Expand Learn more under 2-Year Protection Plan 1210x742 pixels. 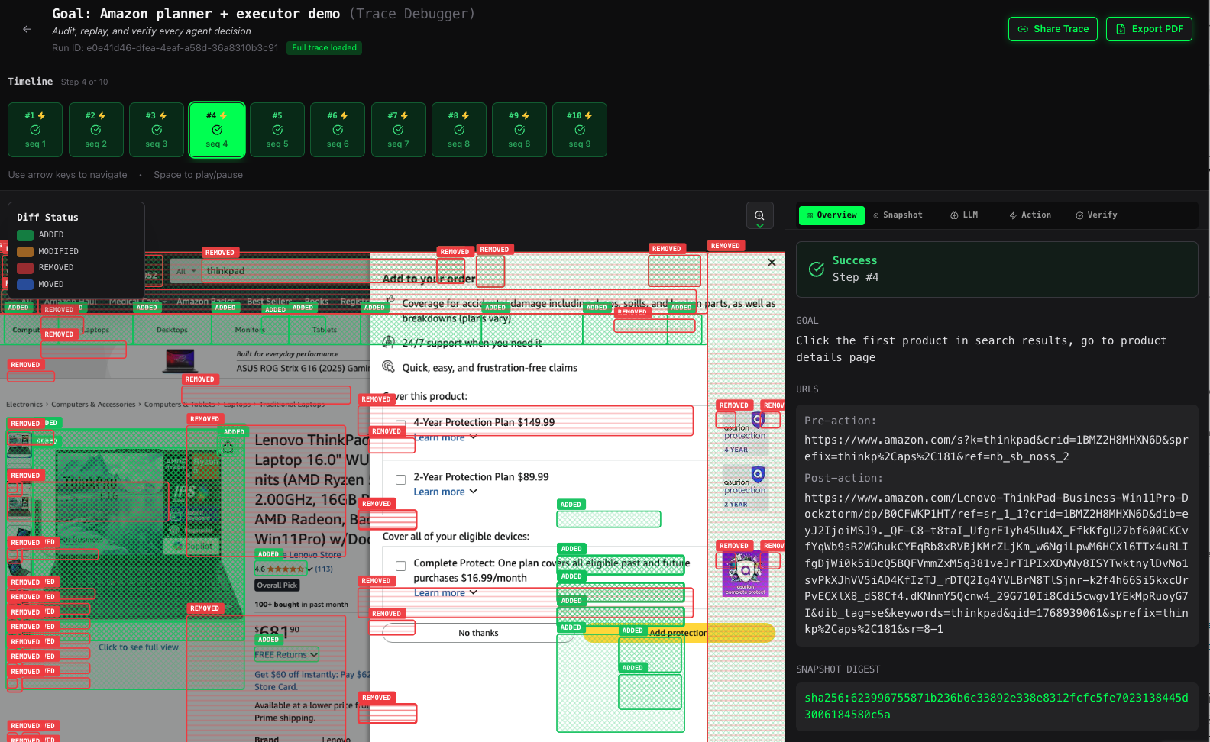[445, 492]
